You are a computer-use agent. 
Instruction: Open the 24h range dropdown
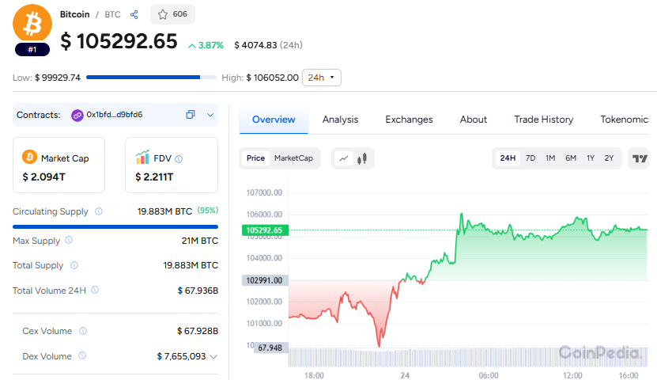[321, 78]
